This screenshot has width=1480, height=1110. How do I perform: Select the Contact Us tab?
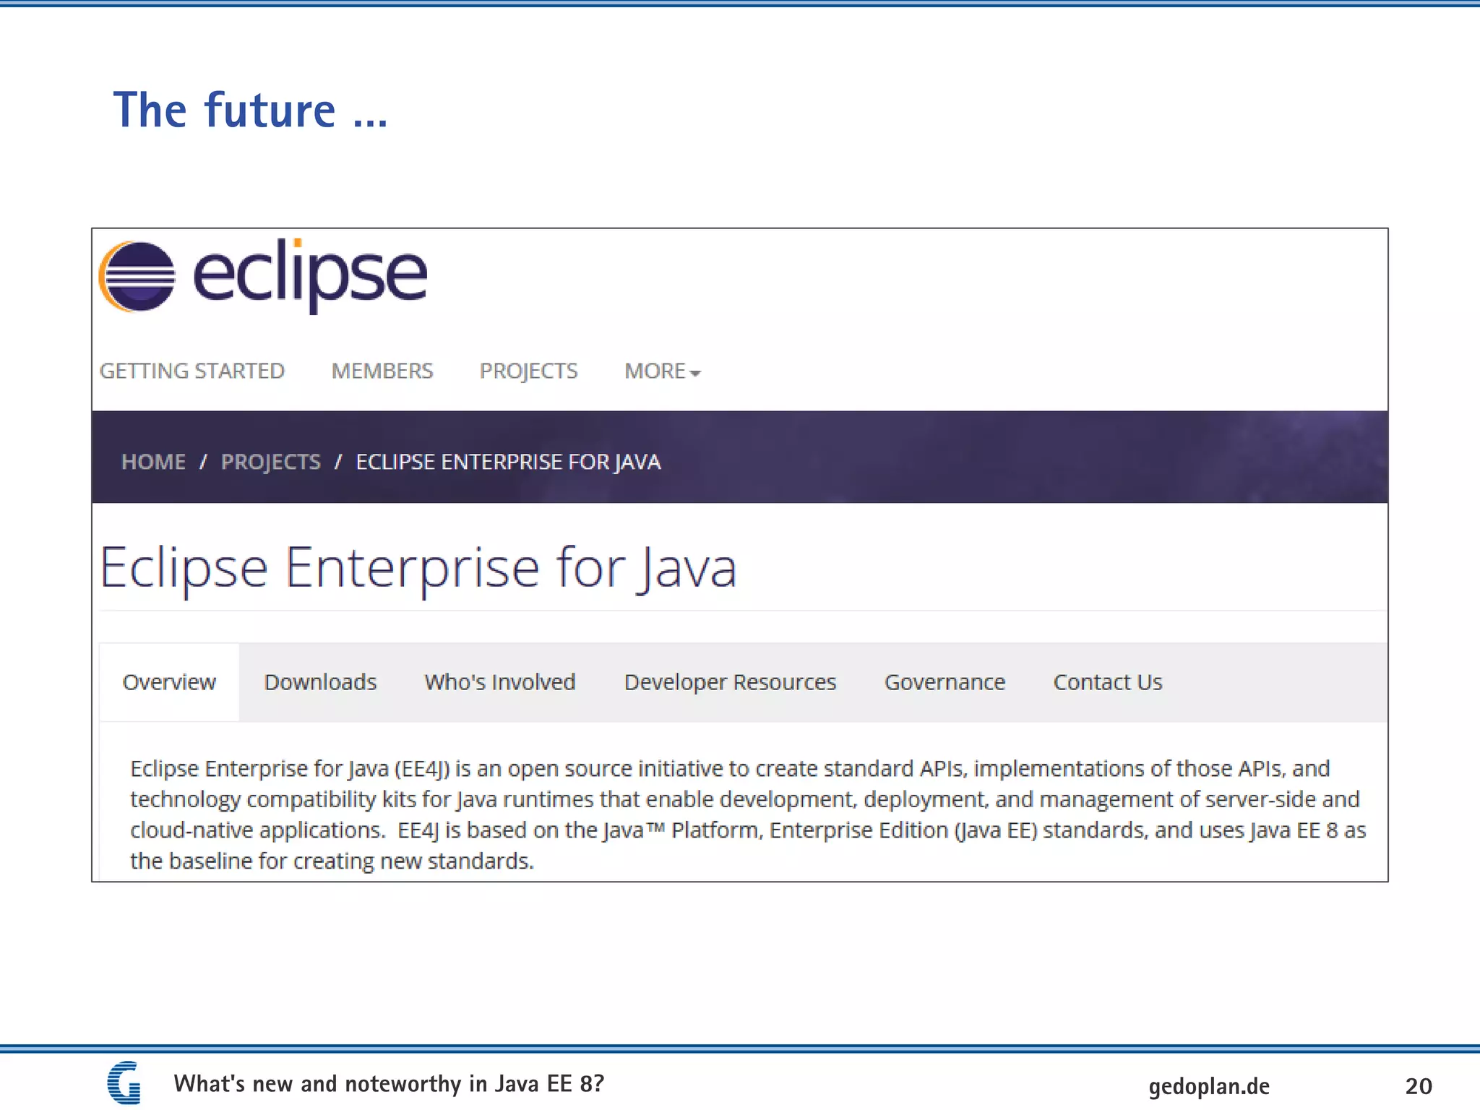1108,682
